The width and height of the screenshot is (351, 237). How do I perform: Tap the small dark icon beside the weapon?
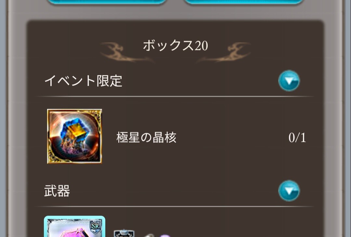point(124,233)
